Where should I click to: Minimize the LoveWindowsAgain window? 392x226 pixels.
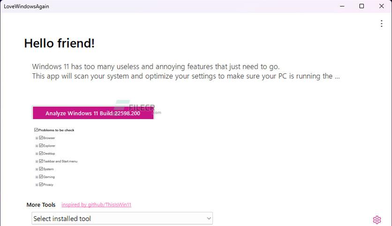[342, 6]
